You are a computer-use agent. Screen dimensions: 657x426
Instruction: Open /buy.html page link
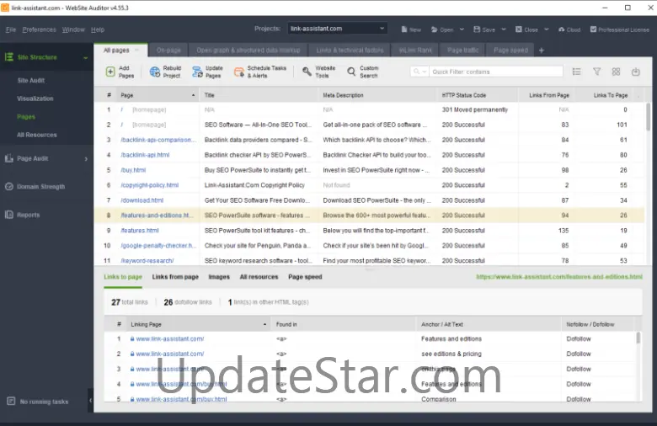coord(133,170)
